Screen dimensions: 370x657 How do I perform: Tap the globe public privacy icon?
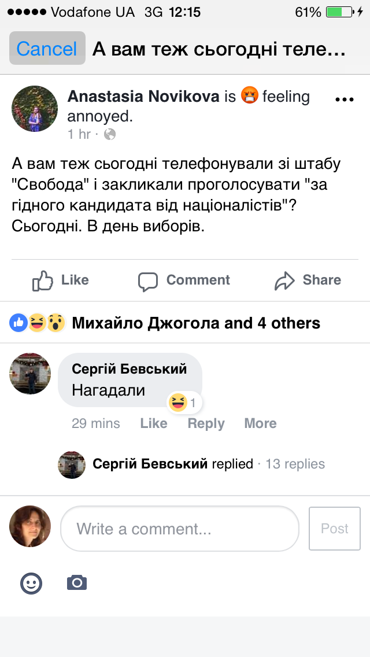click(109, 135)
